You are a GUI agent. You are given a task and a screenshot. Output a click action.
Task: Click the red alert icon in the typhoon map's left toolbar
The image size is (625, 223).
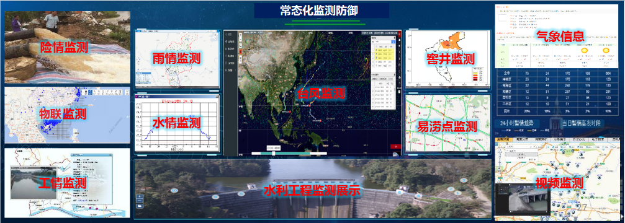pyautogui.click(x=240, y=51)
